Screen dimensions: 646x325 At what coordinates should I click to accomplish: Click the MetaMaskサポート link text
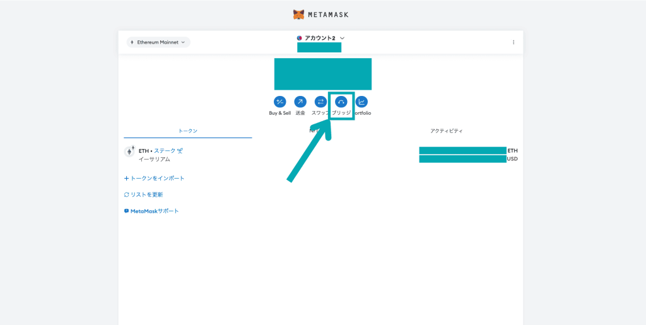tap(155, 211)
